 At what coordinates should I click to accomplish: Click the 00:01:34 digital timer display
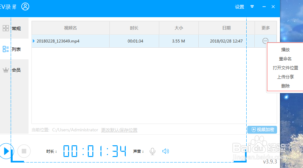(95, 151)
